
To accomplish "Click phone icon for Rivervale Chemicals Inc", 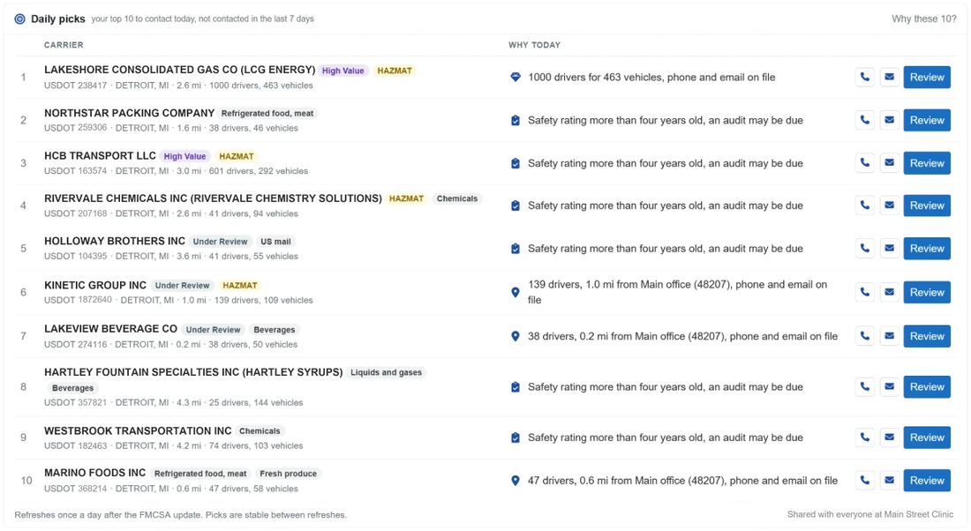I will [x=864, y=206].
